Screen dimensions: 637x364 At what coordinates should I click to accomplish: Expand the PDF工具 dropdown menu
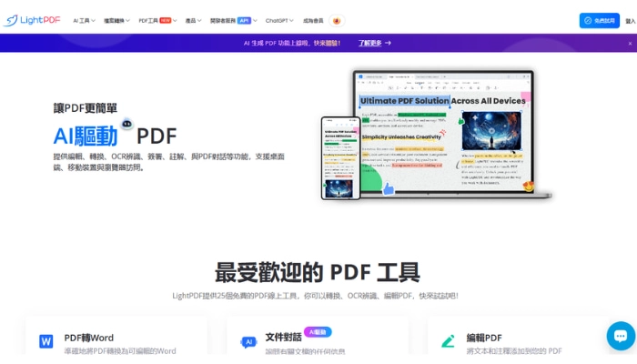[x=155, y=20]
